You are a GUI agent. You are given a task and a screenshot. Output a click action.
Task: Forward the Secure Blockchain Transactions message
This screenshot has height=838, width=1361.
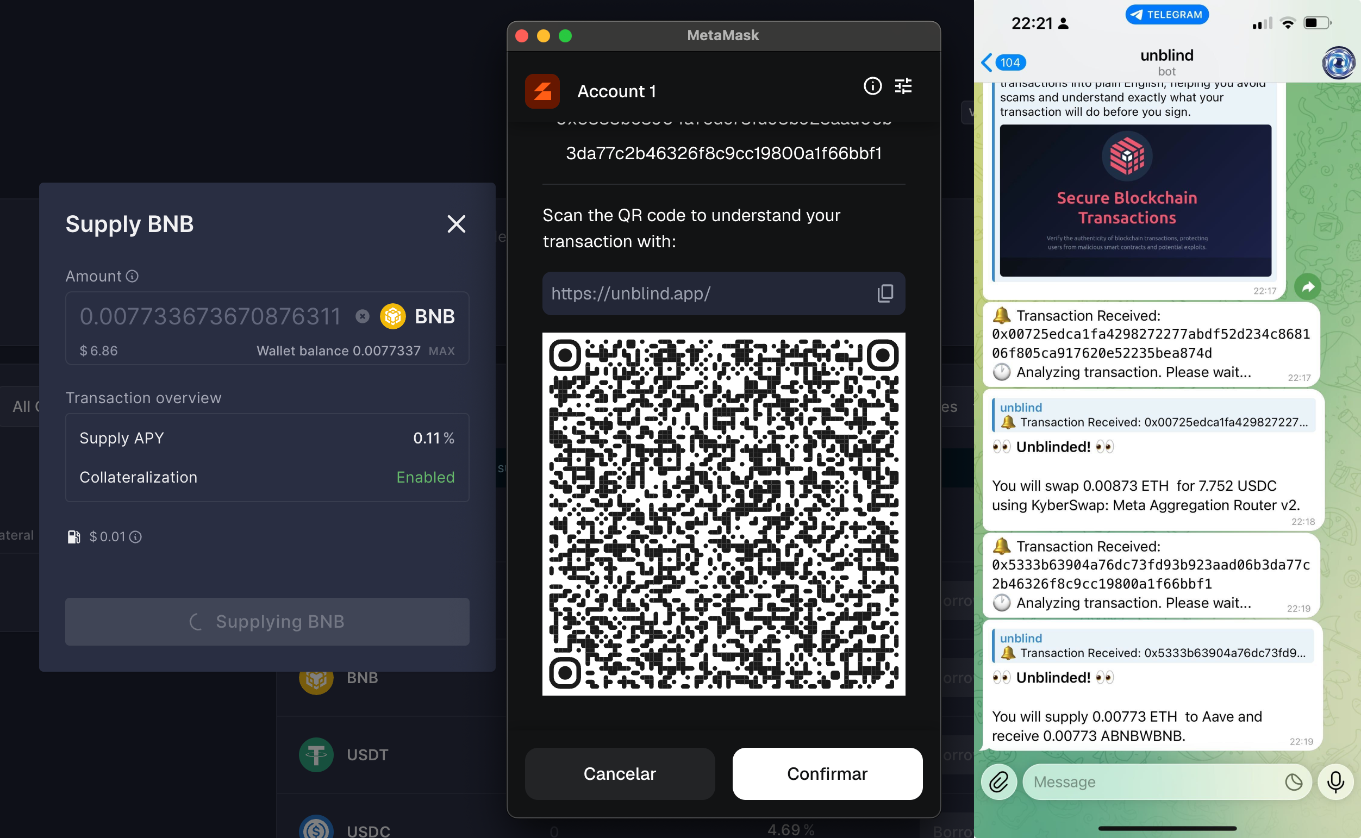(x=1307, y=286)
